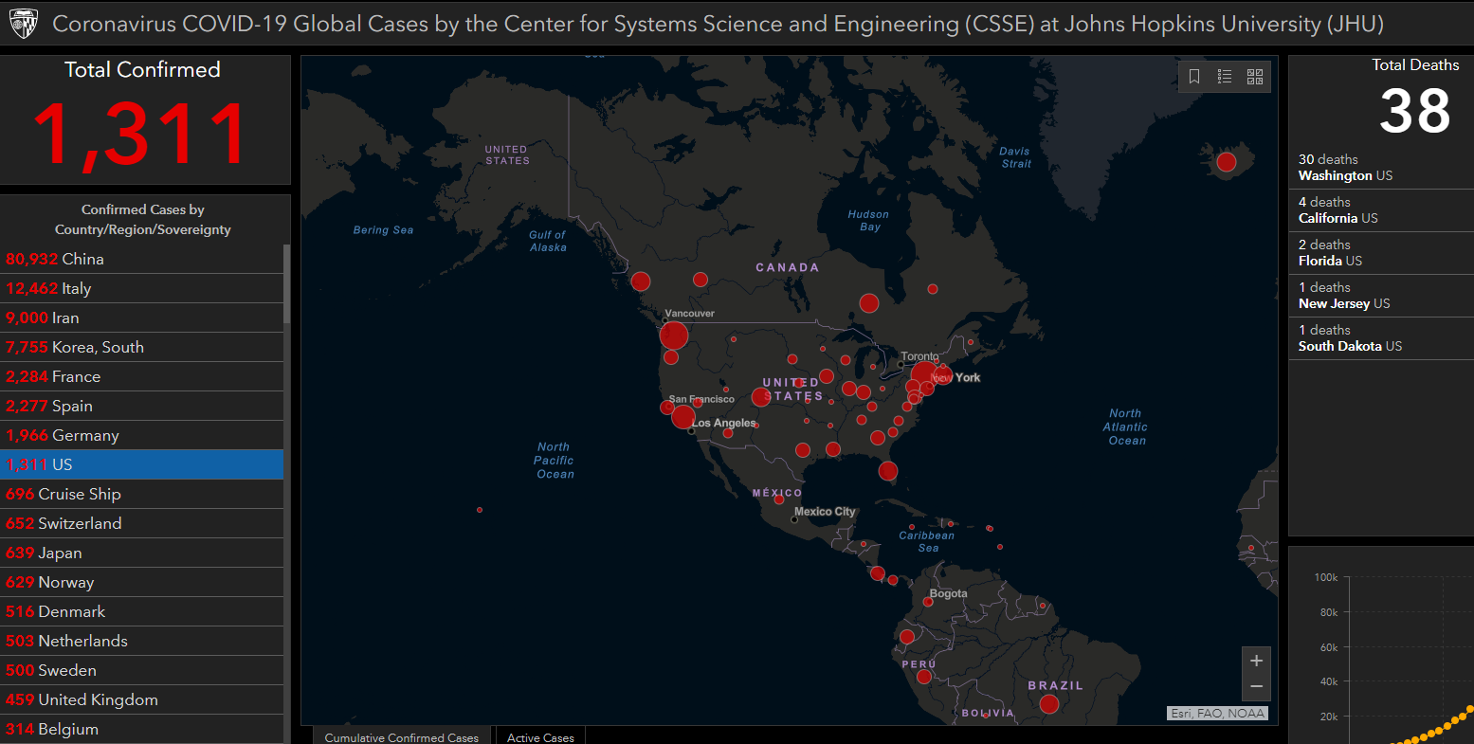Click the country list vertical scrollbar
This screenshot has height=744, width=1474.
(x=287, y=379)
